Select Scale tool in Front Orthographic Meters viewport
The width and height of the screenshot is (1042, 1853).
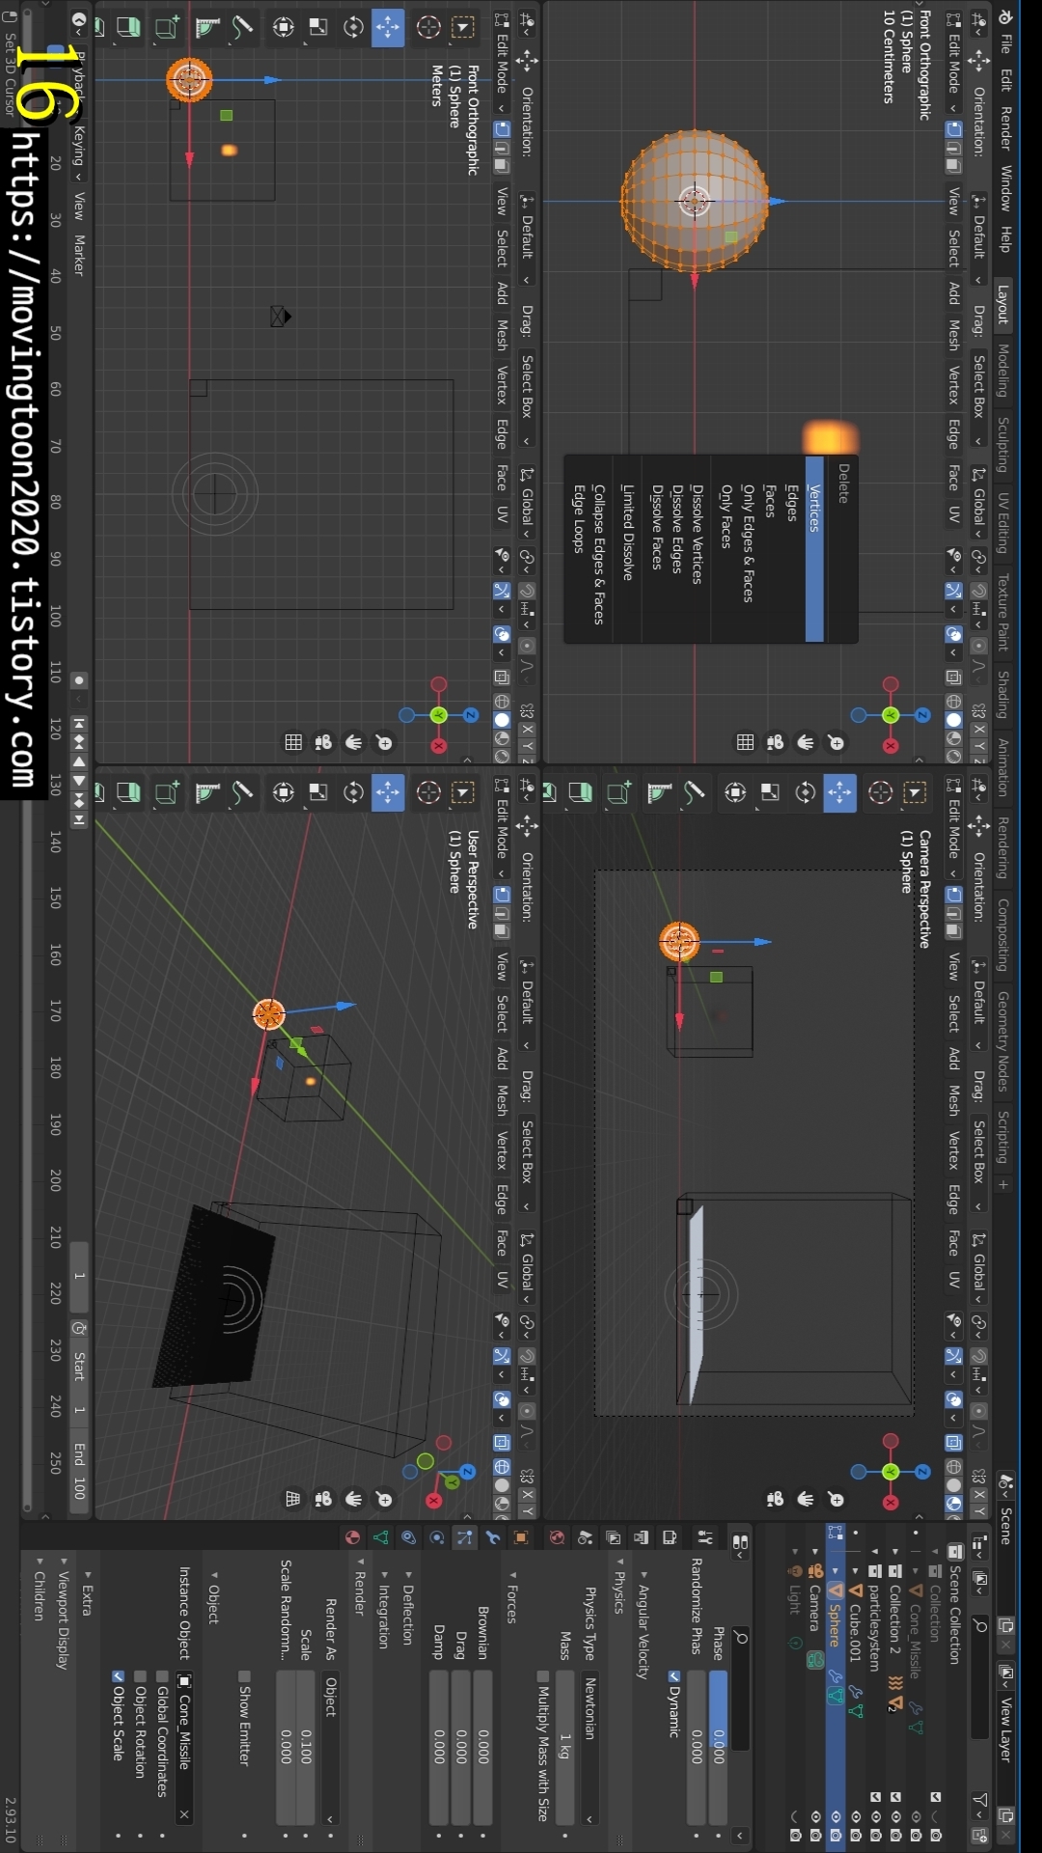pos(318,27)
